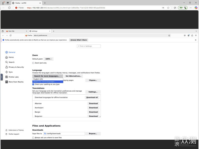Open new Edge tab plus button
Screen dimensions: 199x149
[x=45, y=3]
